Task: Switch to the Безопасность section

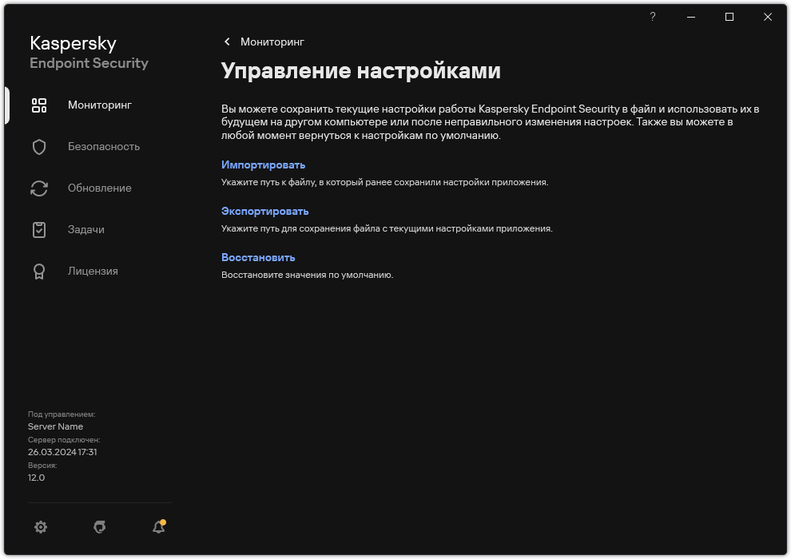Action: (103, 146)
